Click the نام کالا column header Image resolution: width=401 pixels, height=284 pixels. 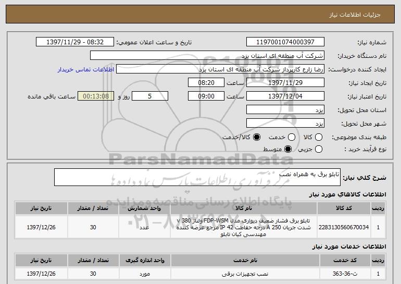pos(244,208)
